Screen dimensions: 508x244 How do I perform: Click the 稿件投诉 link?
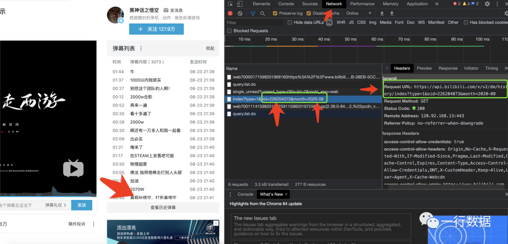[x=77, y=224]
